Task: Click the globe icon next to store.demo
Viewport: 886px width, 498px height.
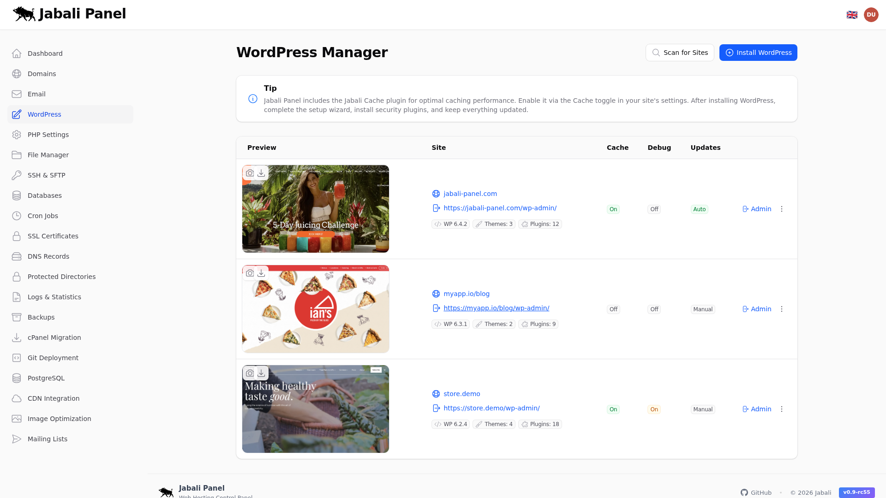Action: [x=436, y=394]
